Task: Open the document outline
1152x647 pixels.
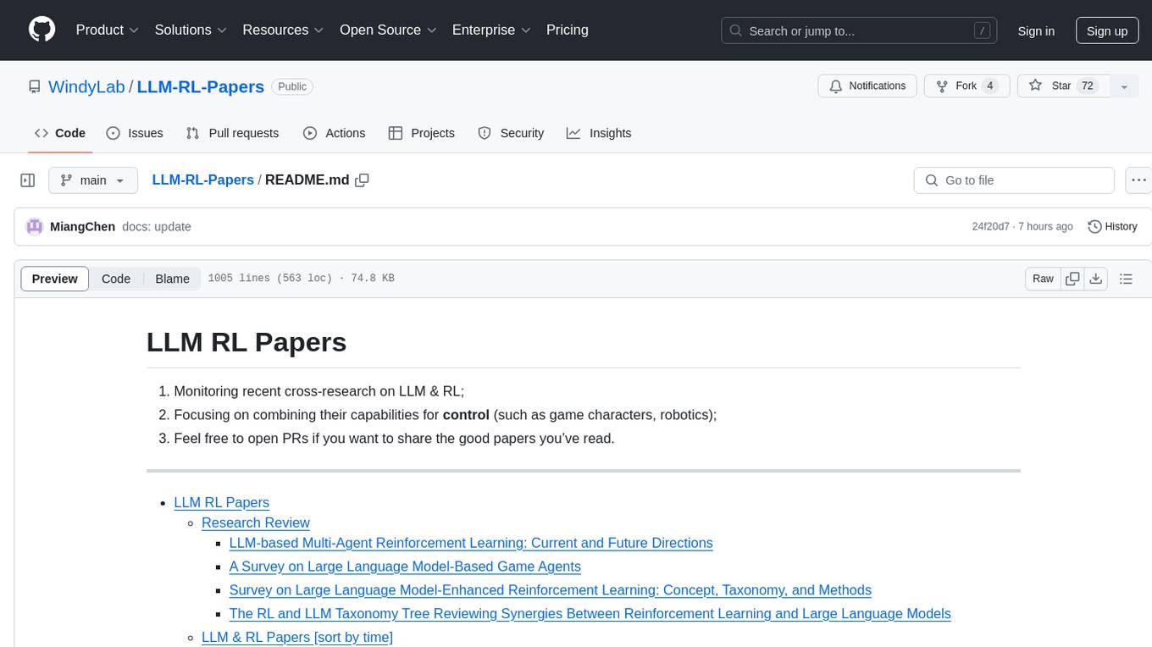Action: 1126,279
